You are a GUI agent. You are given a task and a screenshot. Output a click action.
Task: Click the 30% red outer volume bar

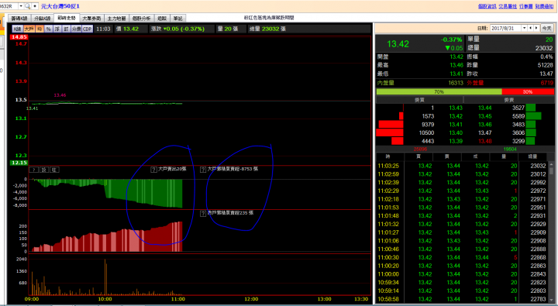coord(528,91)
